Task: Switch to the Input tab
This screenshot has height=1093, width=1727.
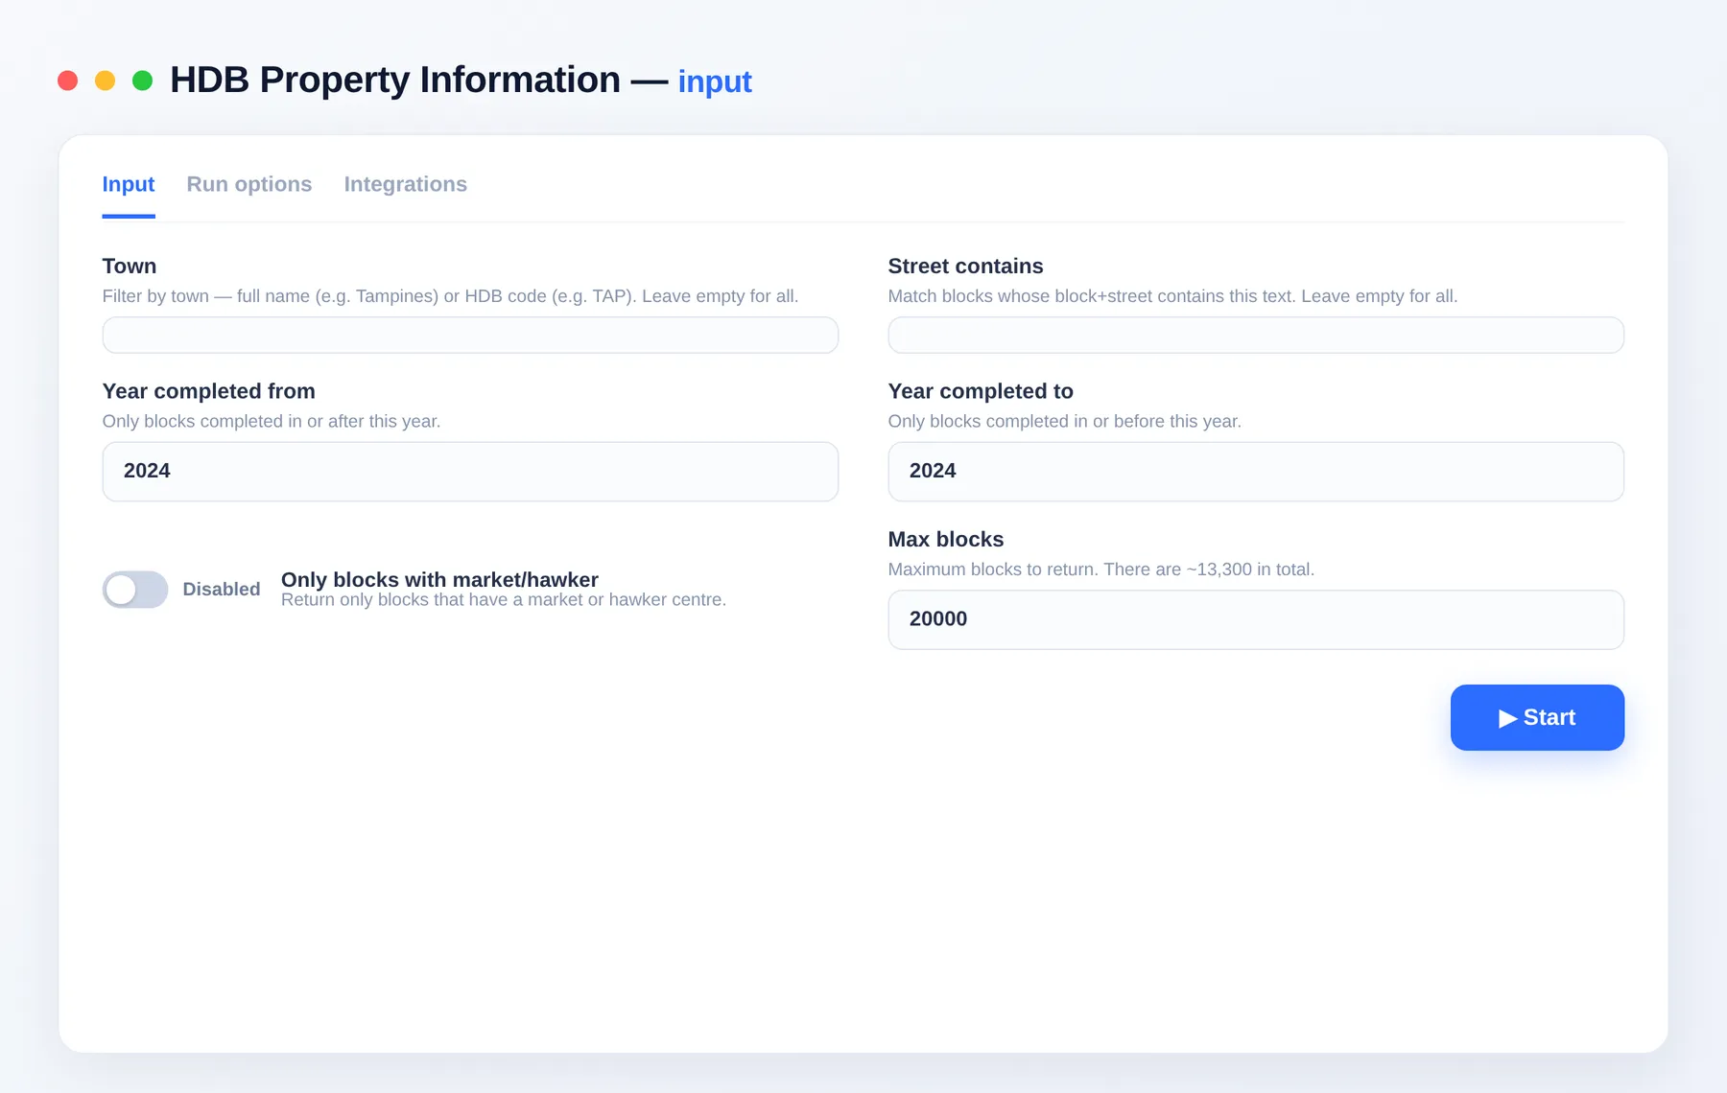Action: coord(129,184)
